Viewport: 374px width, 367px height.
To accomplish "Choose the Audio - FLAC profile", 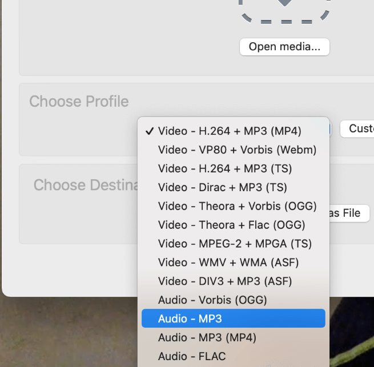I will [x=192, y=356].
